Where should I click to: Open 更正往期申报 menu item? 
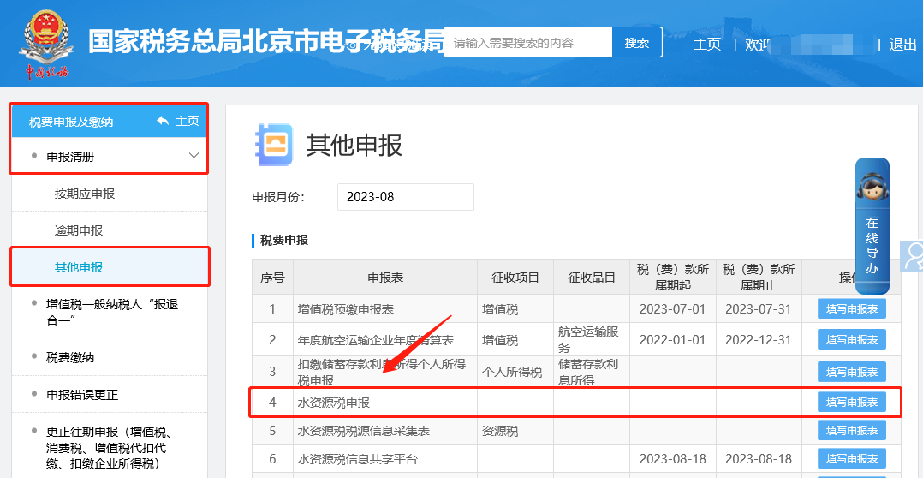(x=110, y=447)
